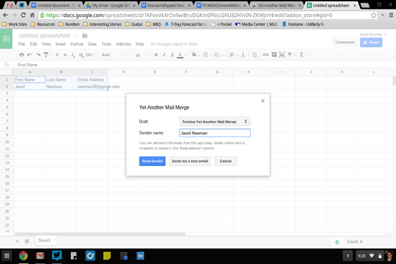
Task: Toggle italic formatting button
Action: click(164, 54)
